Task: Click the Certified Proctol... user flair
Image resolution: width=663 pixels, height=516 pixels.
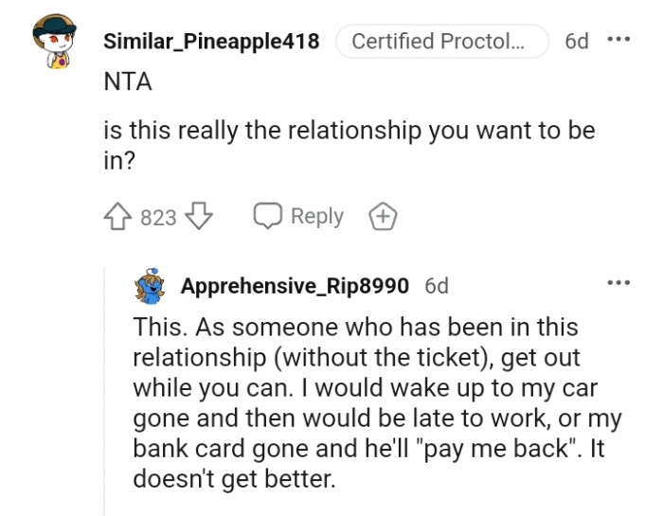Action: [x=441, y=42]
